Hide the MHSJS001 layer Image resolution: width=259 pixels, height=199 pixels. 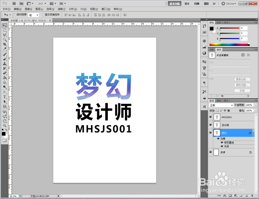point(210,117)
